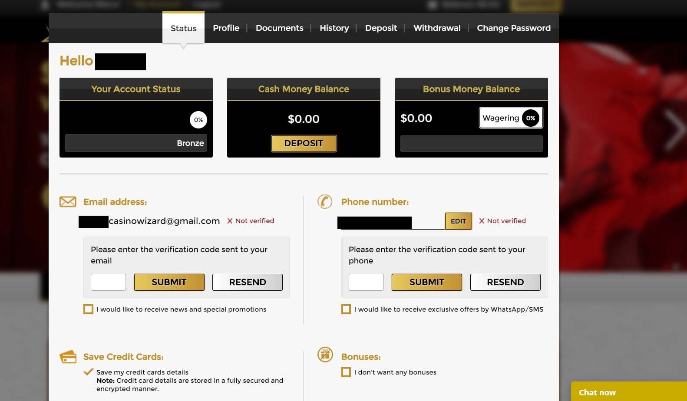Image resolution: width=687 pixels, height=401 pixels.
Task: Resend the email verification code
Action: coord(248,282)
